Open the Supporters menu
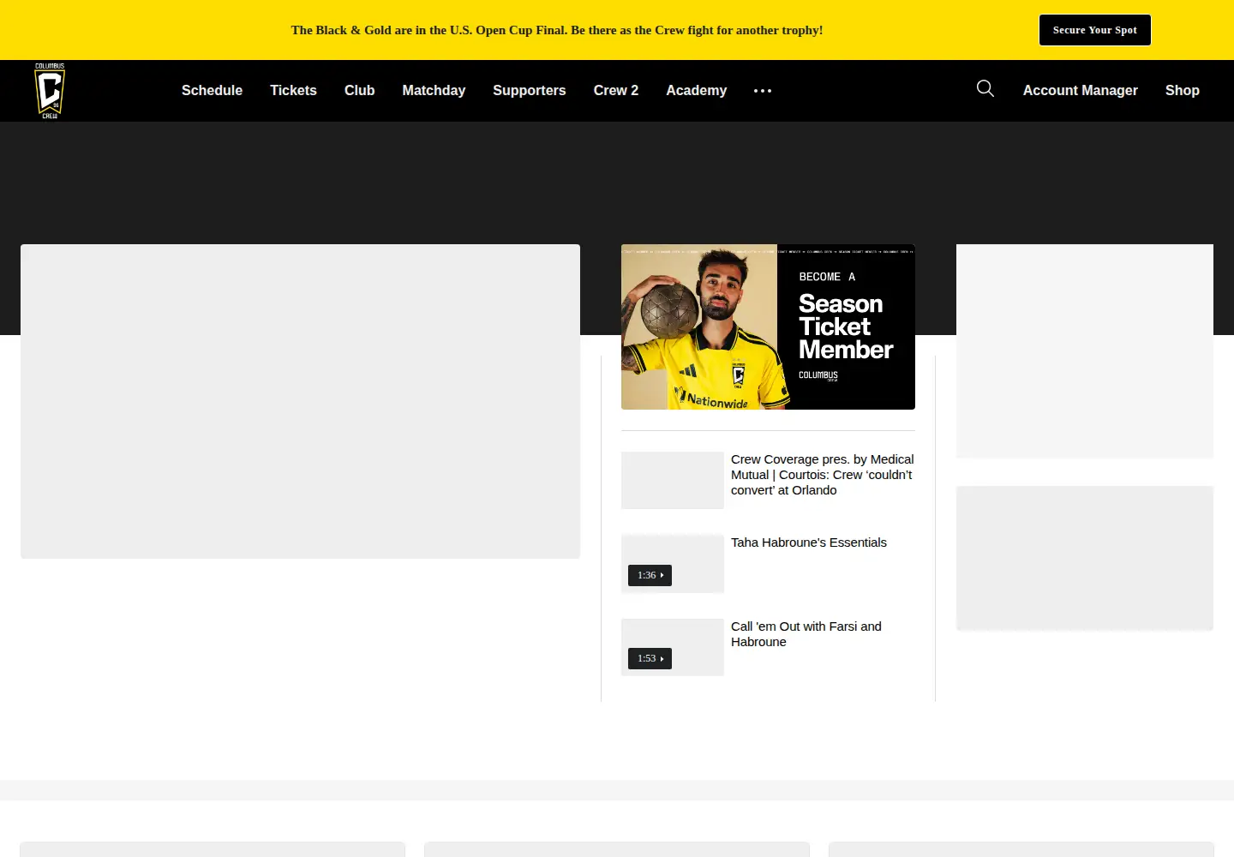Screen dimensions: 1234x857 click(x=530, y=90)
